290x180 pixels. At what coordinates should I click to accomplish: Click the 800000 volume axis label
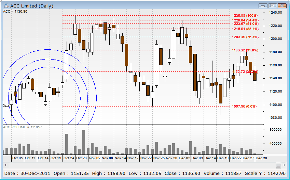tap(275, 130)
